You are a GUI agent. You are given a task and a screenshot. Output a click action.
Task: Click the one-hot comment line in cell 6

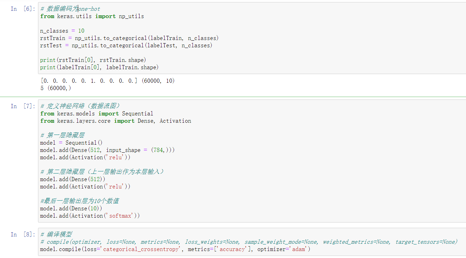[70, 9]
